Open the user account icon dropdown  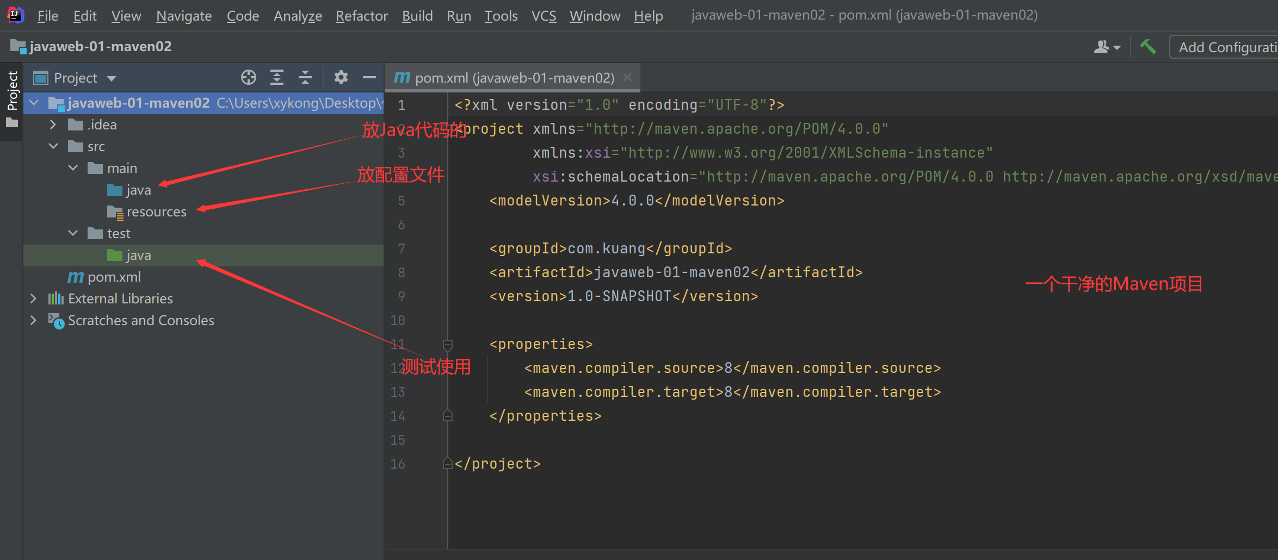pyautogui.click(x=1107, y=47)
